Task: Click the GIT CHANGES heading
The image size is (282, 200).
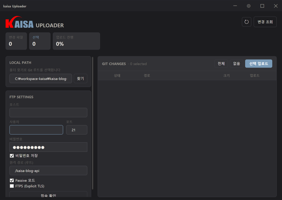Action: [114, 64]
